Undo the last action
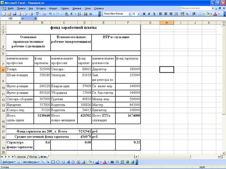Screen dimensions: 226x169 (50, 14)
